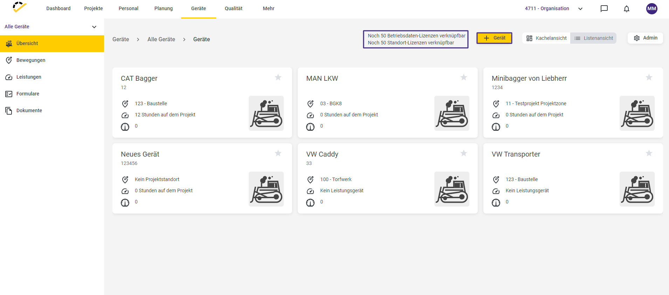Click the Neues Gerät location icon
669x295 pixels.
(125, 180)
